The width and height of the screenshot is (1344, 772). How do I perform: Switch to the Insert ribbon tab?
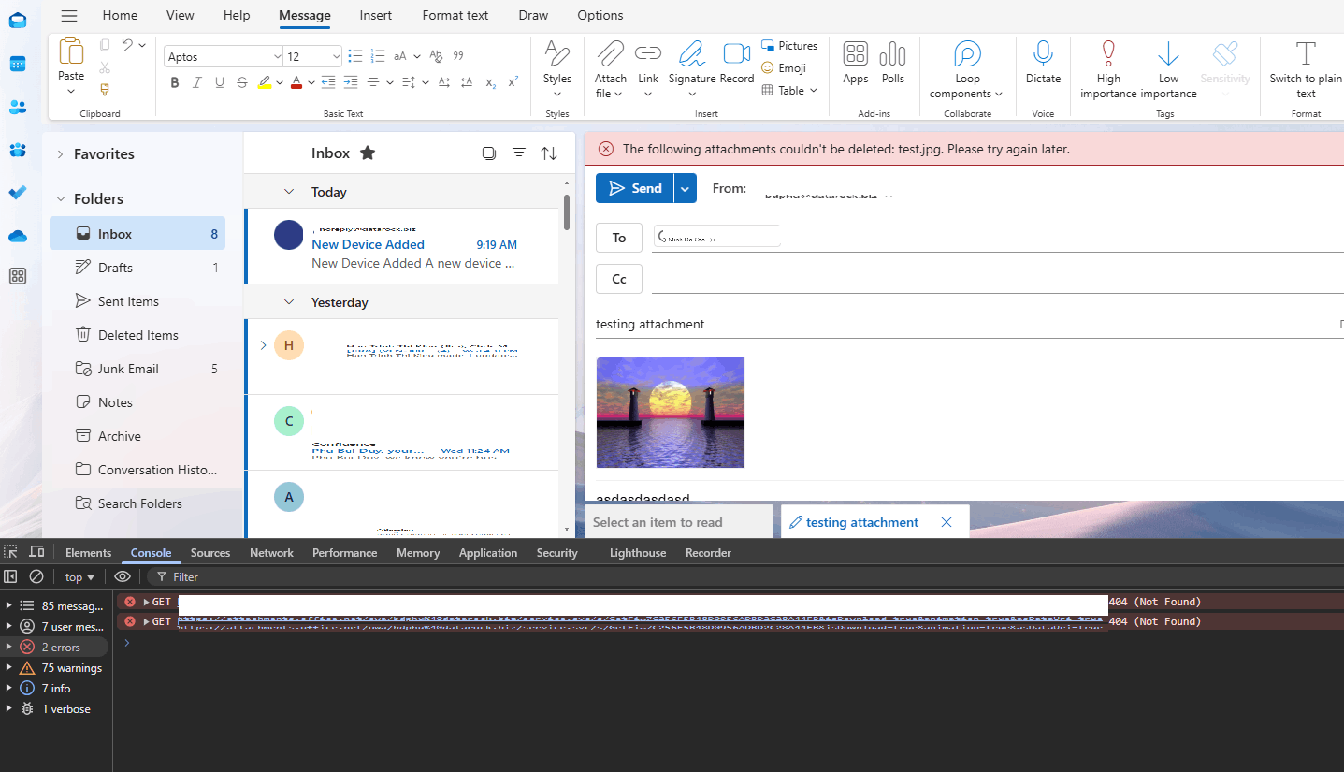click(x=375, y=15)
